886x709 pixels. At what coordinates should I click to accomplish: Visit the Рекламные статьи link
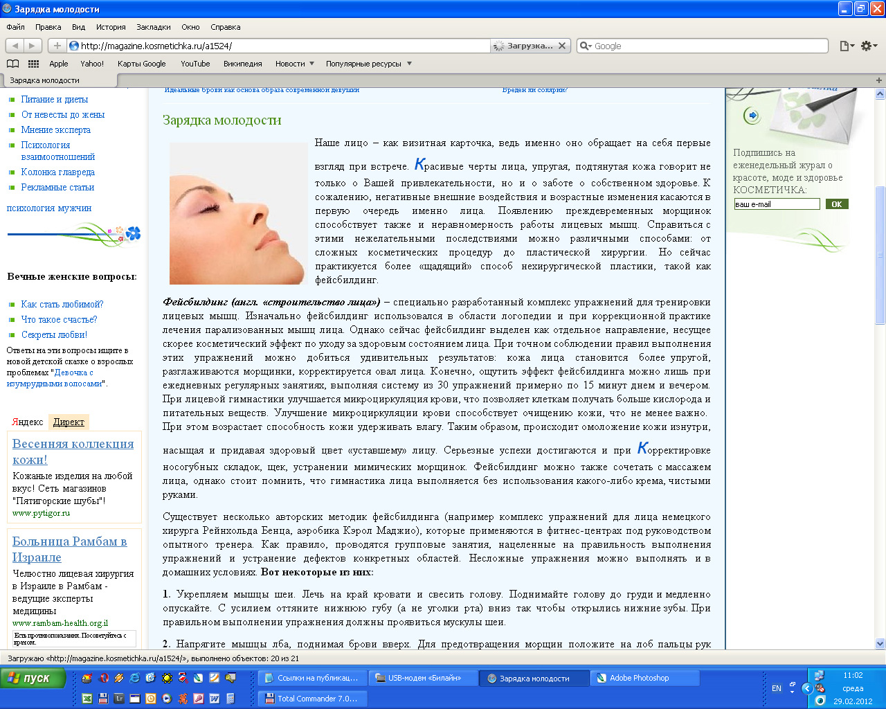point(57,187)
